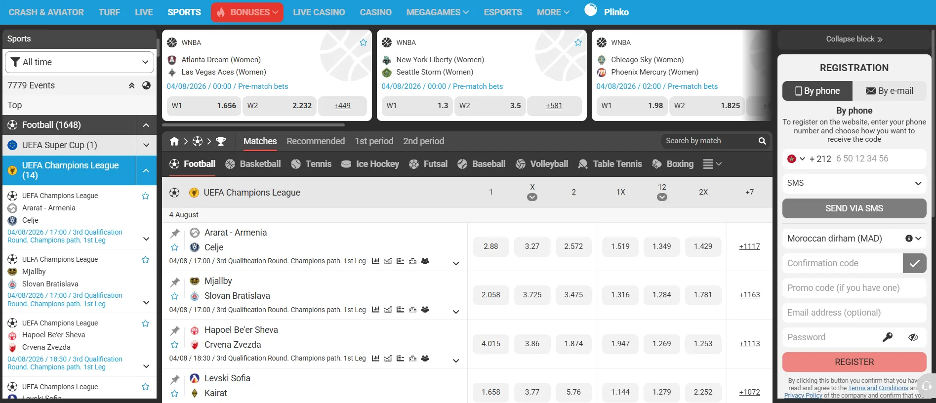Open the live support headset icon
The height and width of the screenshot is (403, 936).
927,386
